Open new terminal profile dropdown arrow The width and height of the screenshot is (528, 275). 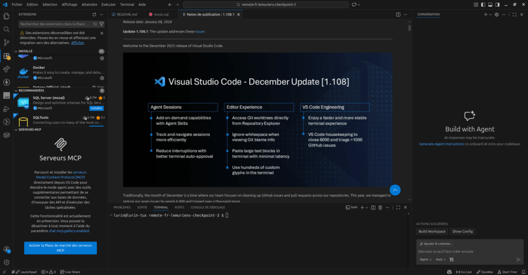click(x=367, y=207)
